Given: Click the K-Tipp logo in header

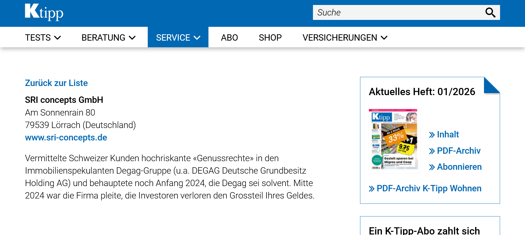Looking at the screenshot, I should pyautogui.click(x=44, y=12).
